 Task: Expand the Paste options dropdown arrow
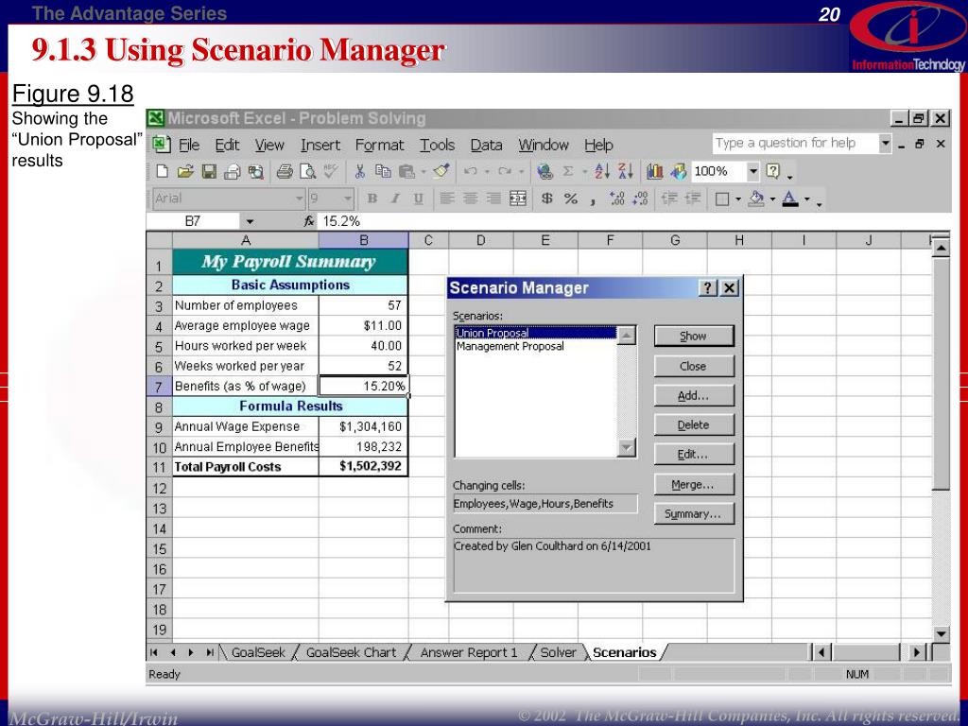[x=423, y=172]
